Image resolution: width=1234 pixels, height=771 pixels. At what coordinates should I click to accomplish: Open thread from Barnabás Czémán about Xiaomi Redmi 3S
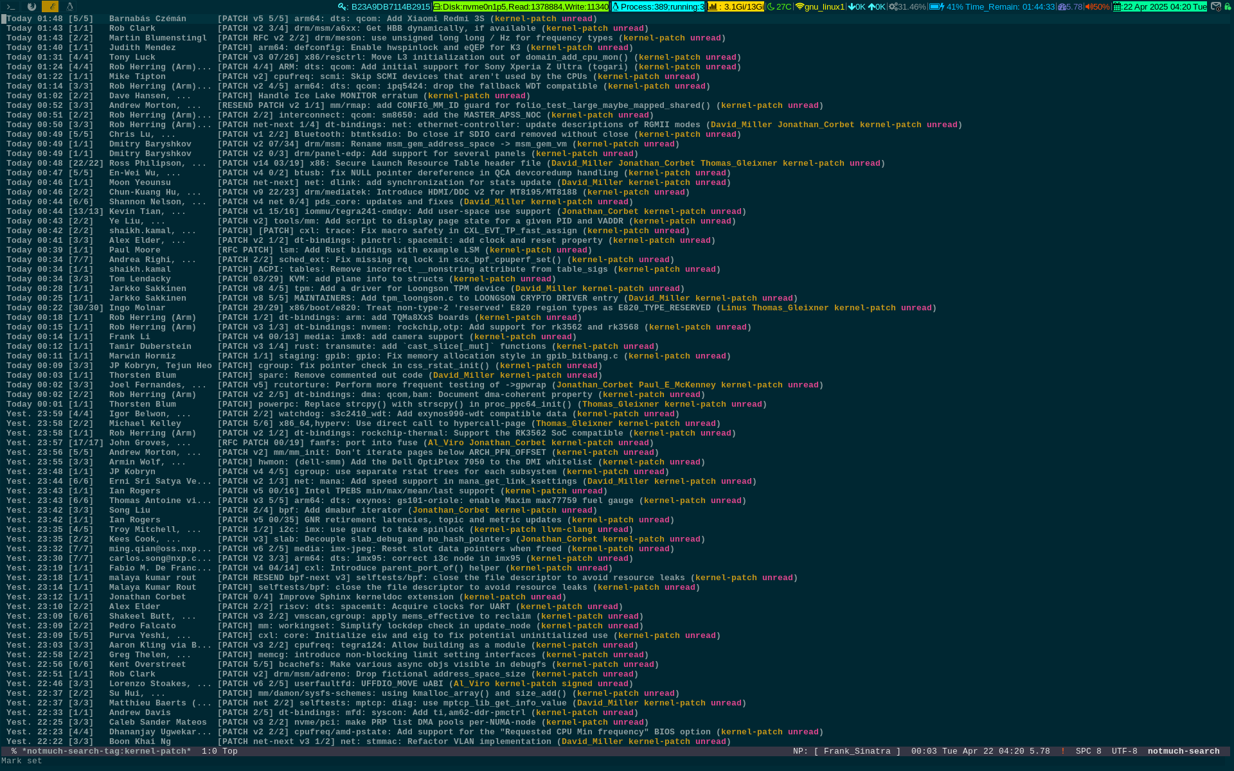tap(617, 19)
